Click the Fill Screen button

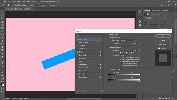(x=52, y=5)
